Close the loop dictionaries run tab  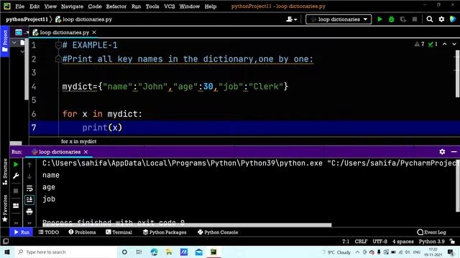point(86,152)
